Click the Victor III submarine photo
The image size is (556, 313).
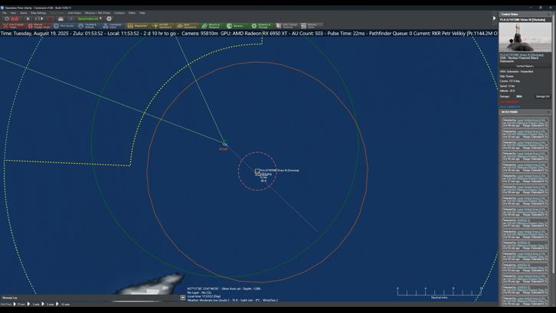(x=525, y=37)
